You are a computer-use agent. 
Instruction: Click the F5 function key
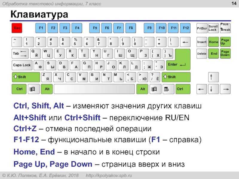coord(95,28)
